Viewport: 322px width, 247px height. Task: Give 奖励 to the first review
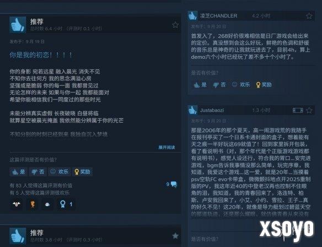tap(82, 172)
